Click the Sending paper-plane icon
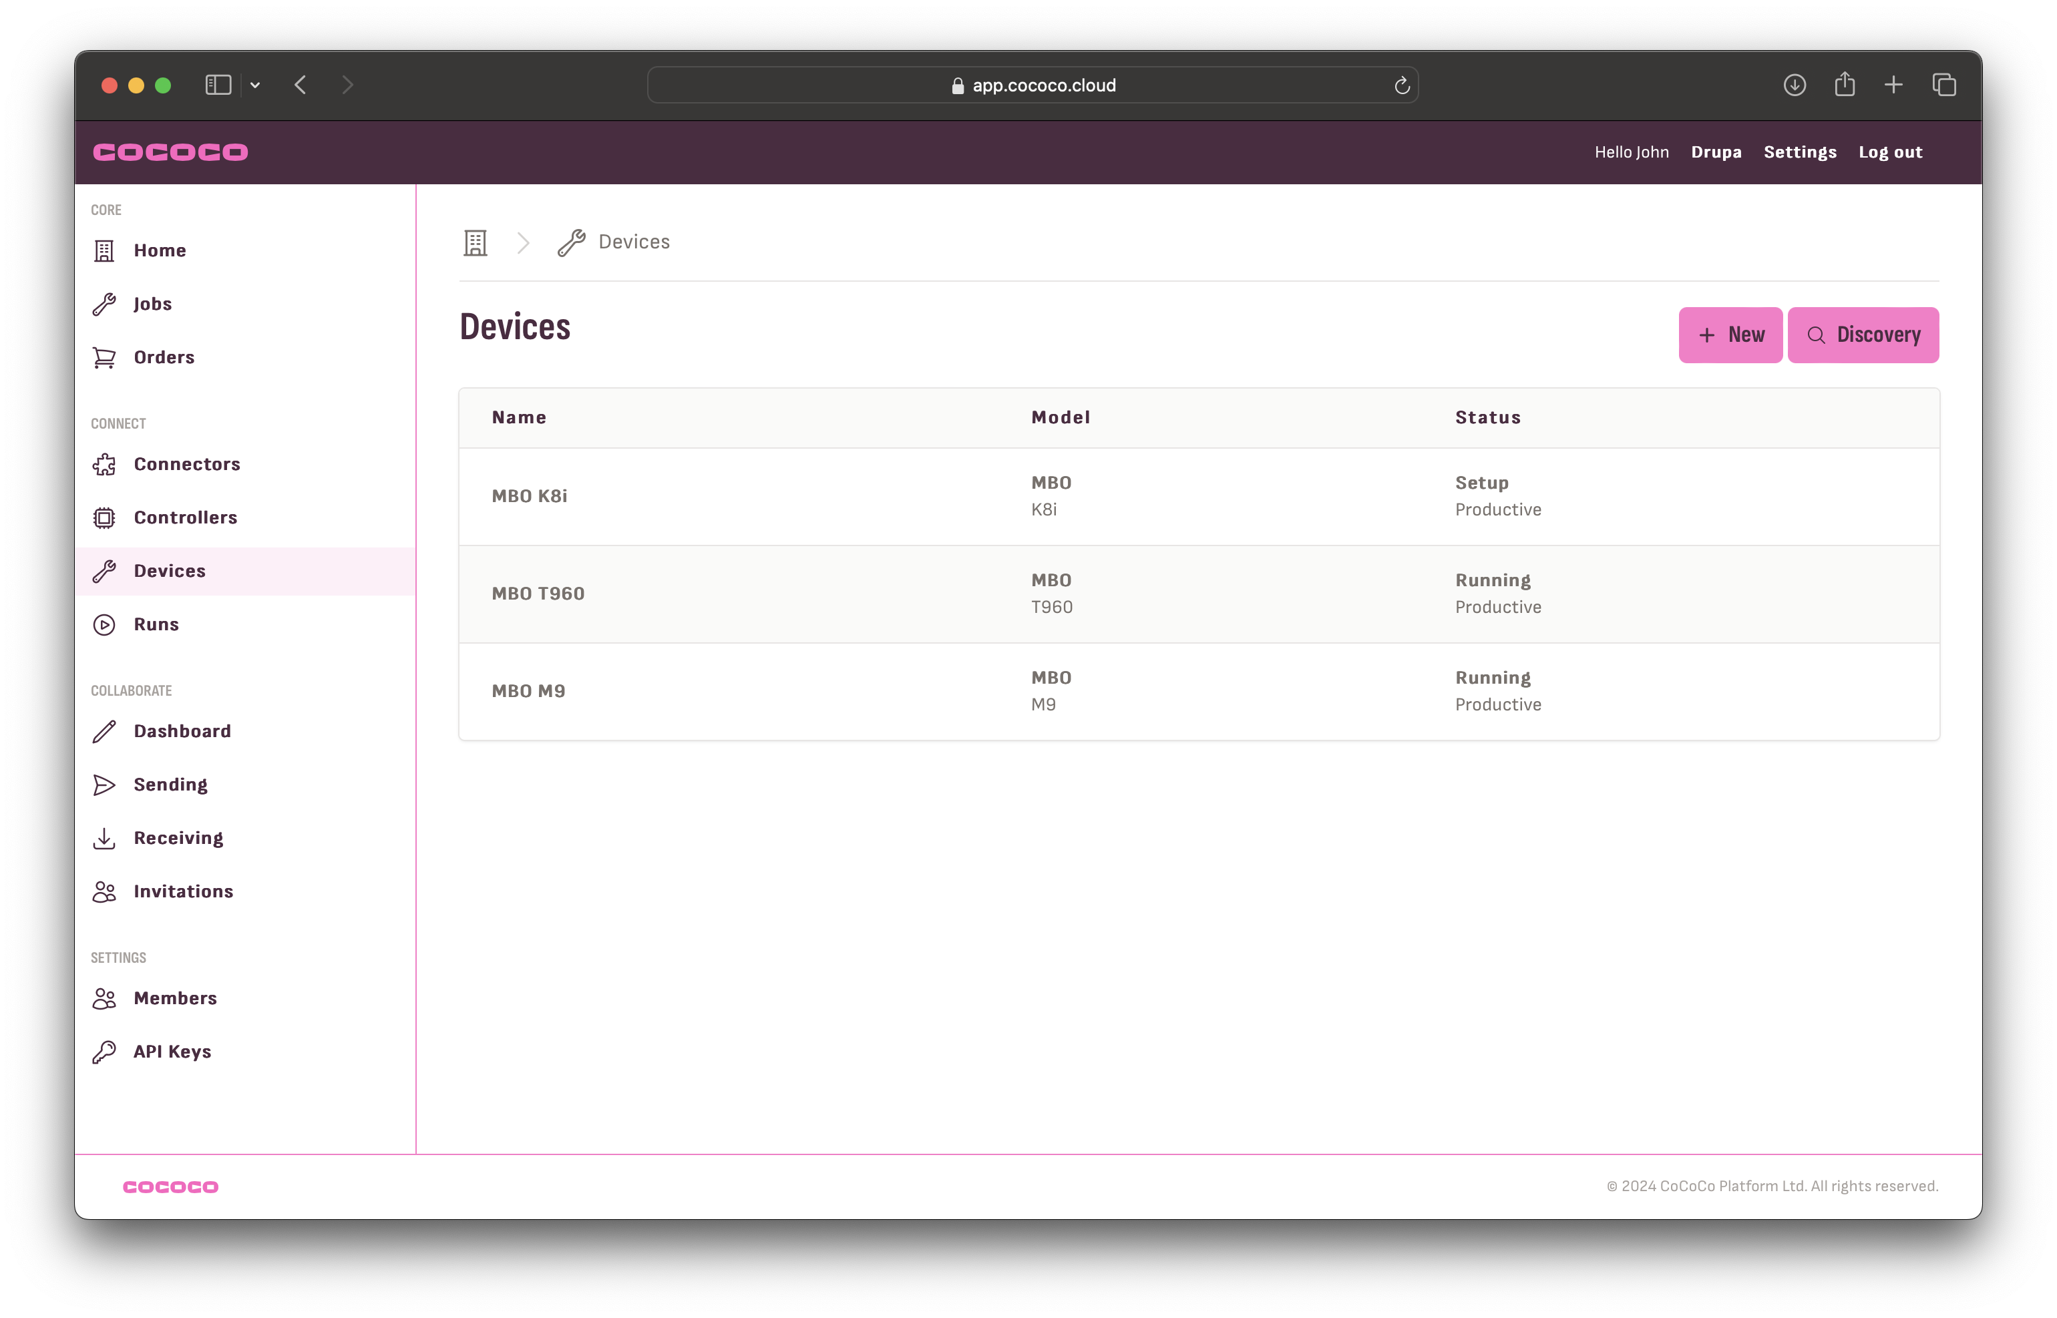Image resolution: width=2057 pixels, height=1318 pixels. coord(104,785)
